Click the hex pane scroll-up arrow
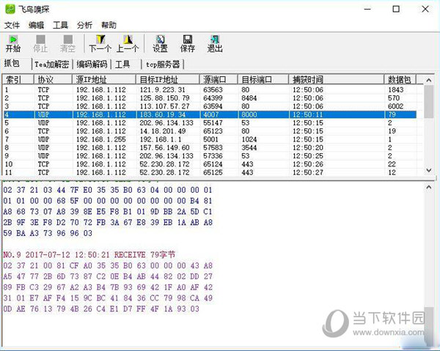440x351 pixels. click(429, 188)
